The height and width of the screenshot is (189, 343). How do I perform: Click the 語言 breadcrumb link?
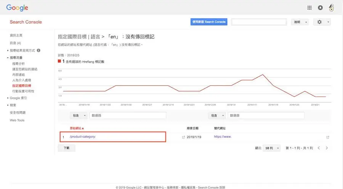coord(95,36)
